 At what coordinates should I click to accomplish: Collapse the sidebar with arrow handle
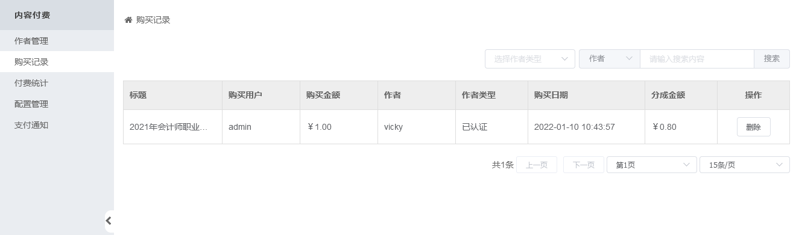109,221
